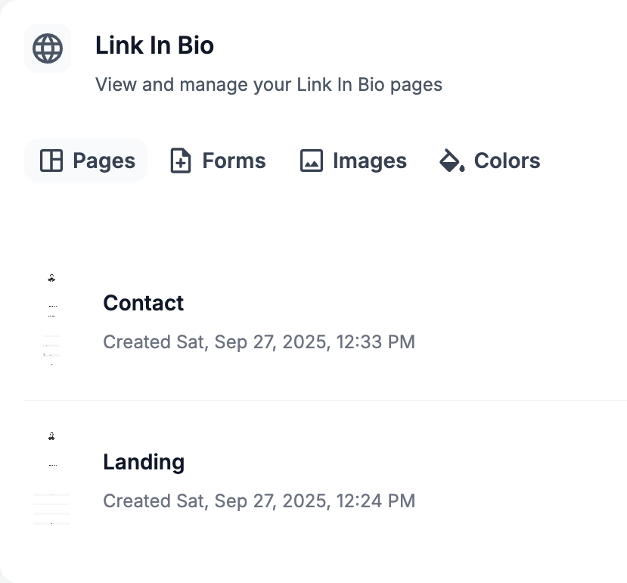The image size is (627, 583).
Task: Click the Colors paint bucket icon
Action: tap(452, 161)
